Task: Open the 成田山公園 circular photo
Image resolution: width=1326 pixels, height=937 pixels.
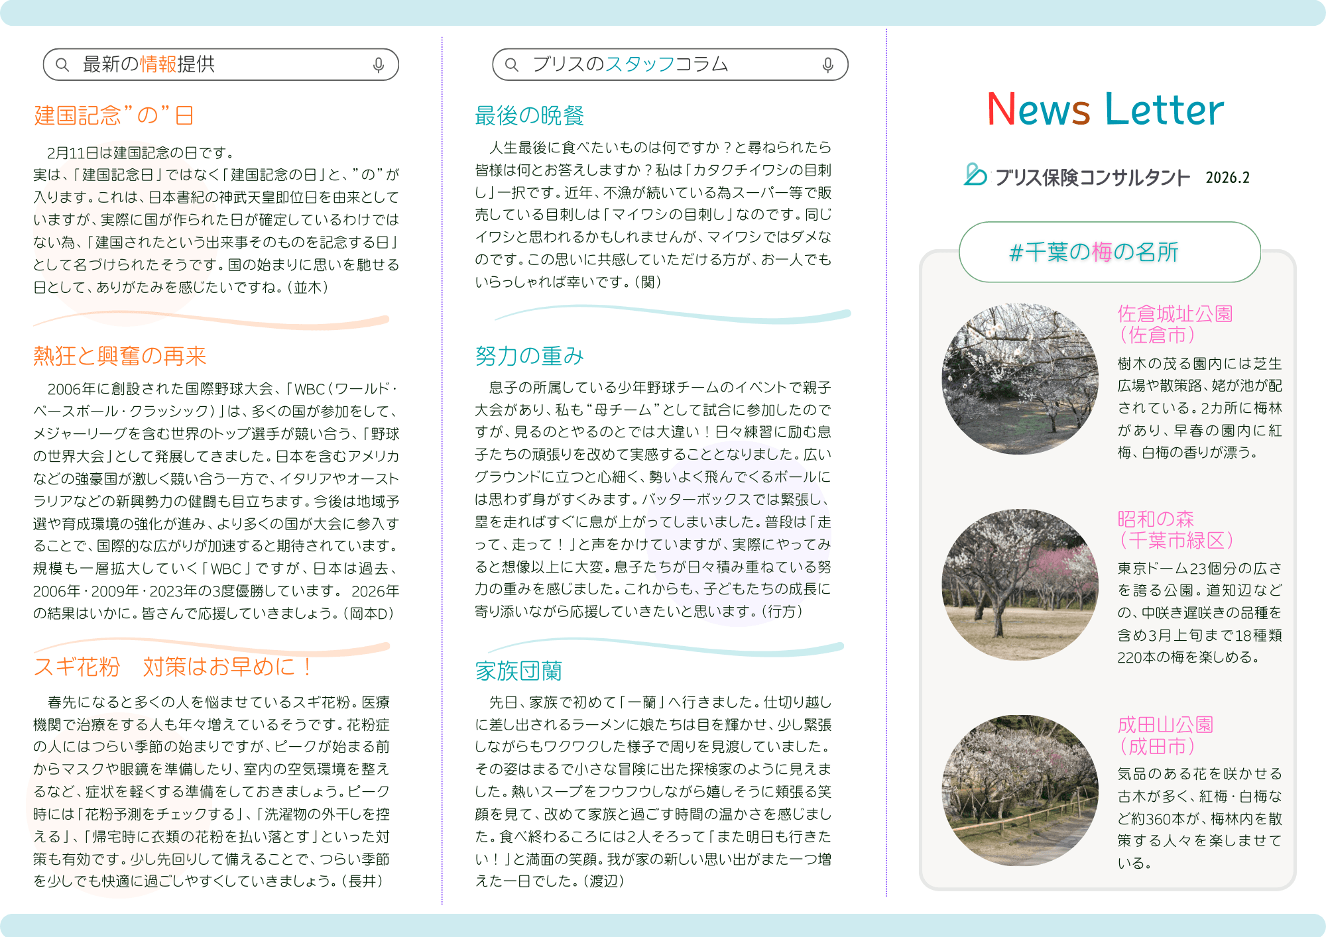Action: click(x=1020, y=790)
